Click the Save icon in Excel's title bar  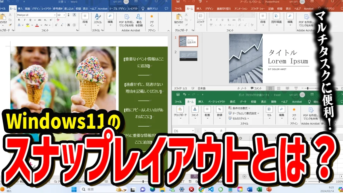[178, 95]
